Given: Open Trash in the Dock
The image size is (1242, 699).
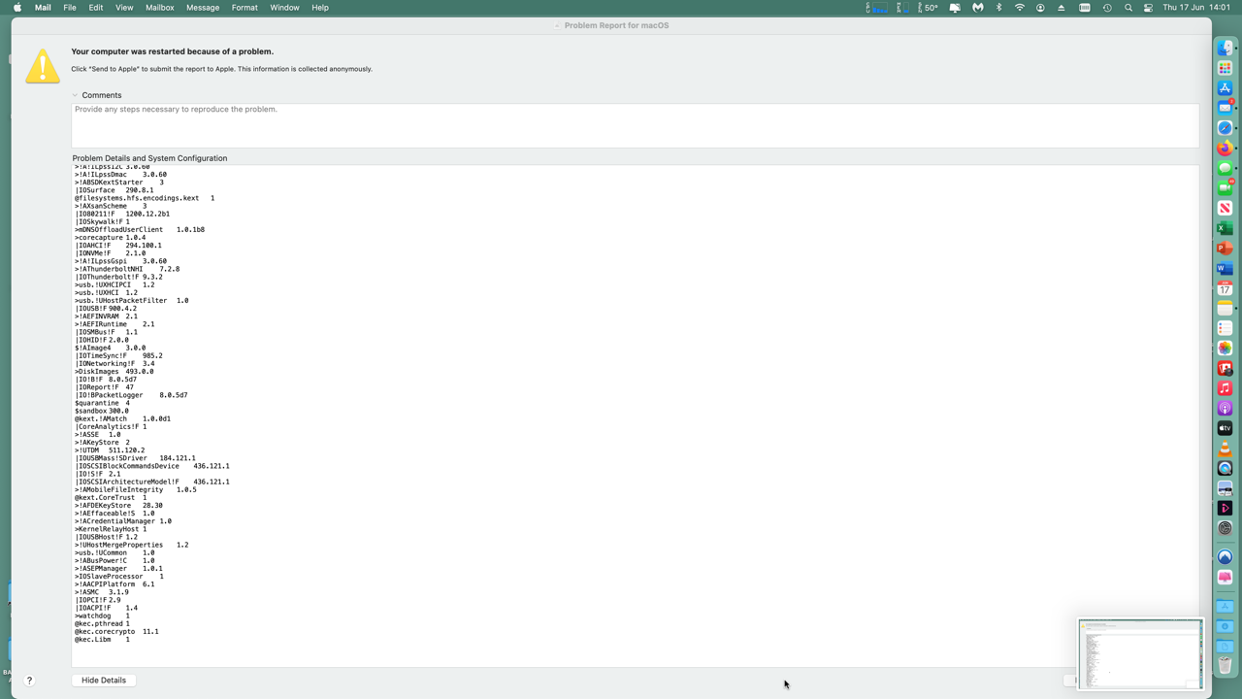Looking at the screenshot, I should tap(1225, 666).
